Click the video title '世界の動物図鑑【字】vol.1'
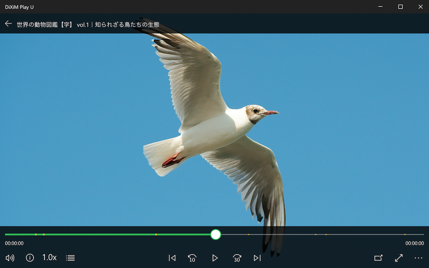The image size is (429, 268). coord(53,25)
